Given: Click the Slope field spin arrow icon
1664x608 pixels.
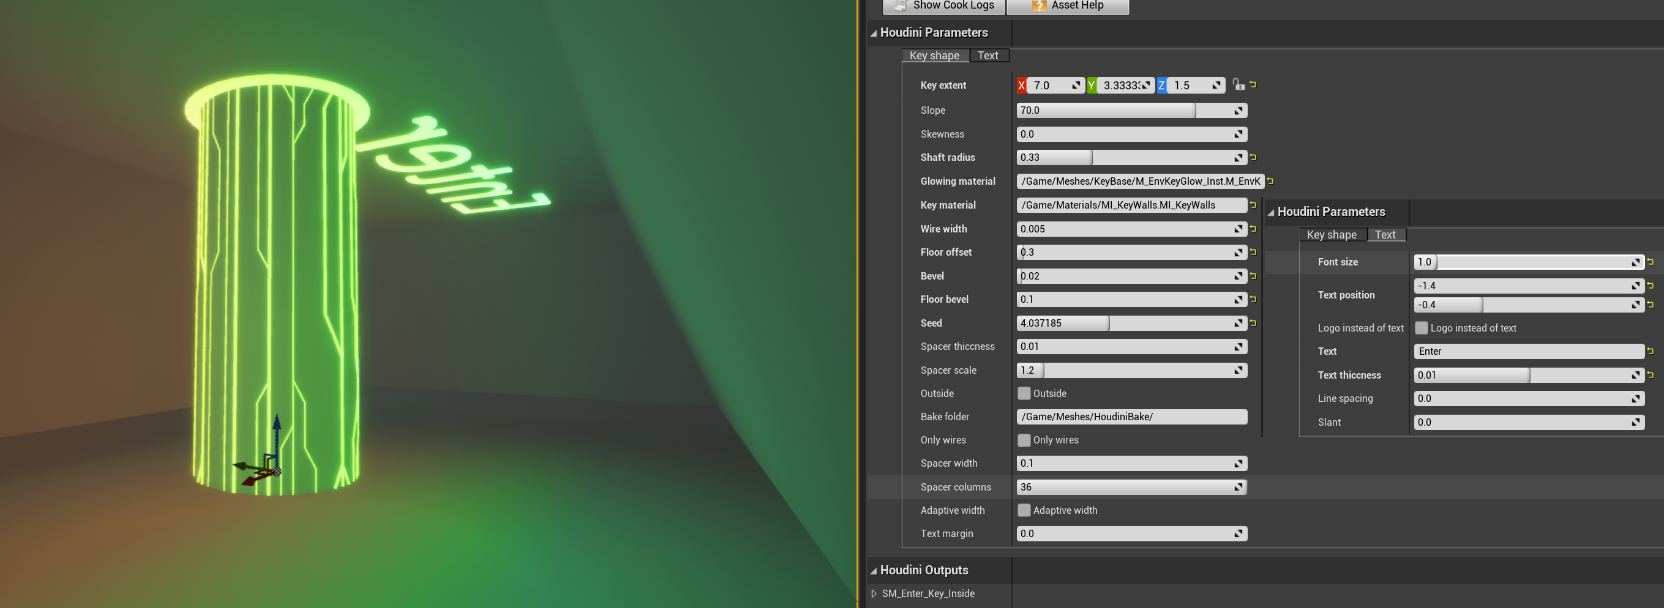Looking at the screenshot, I should point(1239,110).
